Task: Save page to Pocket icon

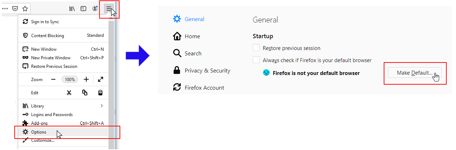Action: 15,9
